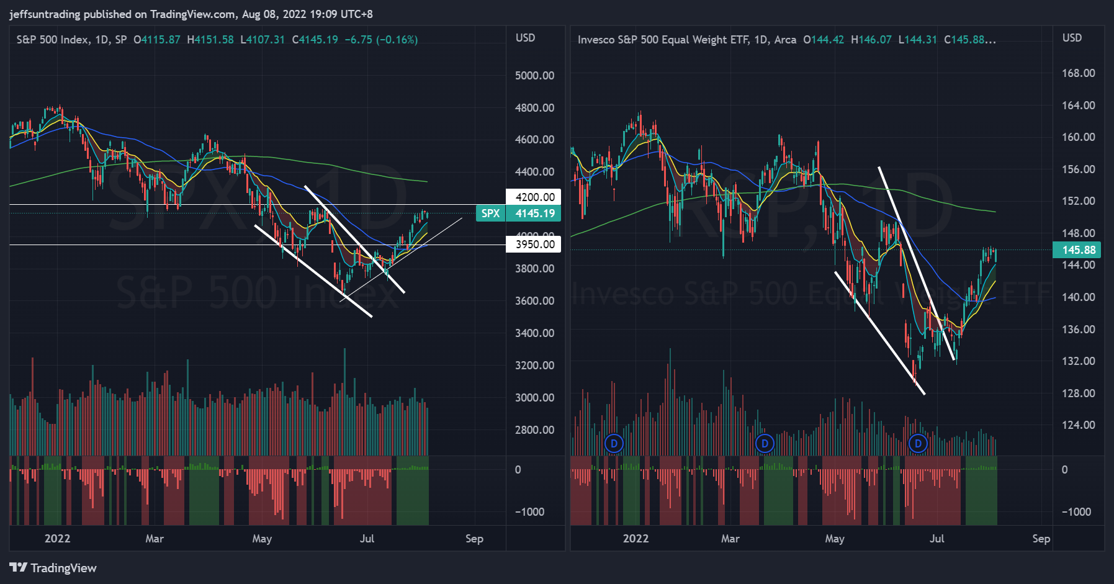
Task: Click the middle dividend D marker
Action: 765,443
